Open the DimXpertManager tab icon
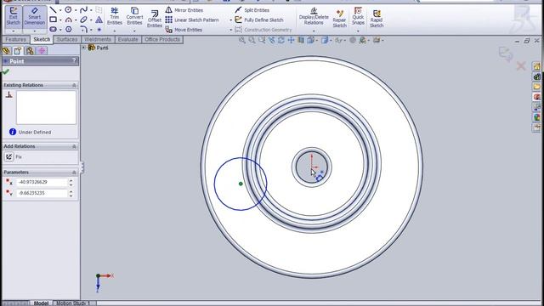544x306 pixels. pyautogui.click(x=42, y=51)
